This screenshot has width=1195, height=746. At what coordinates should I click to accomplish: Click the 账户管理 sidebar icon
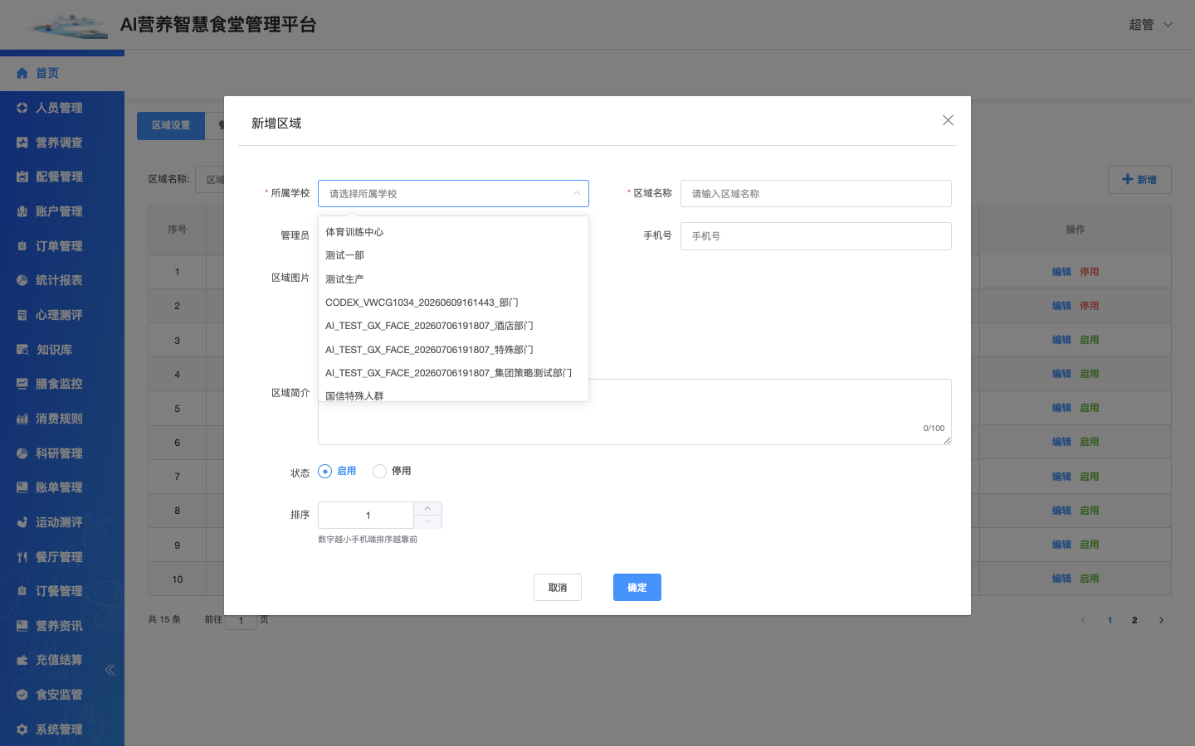tap(22, 211)
